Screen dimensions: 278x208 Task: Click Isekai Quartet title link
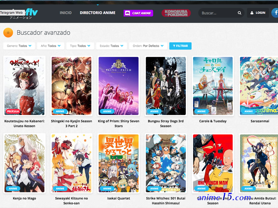click(x=119, y=199)
